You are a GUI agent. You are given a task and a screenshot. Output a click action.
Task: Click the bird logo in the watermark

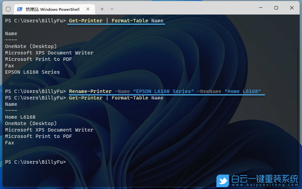tap(223, 180)
